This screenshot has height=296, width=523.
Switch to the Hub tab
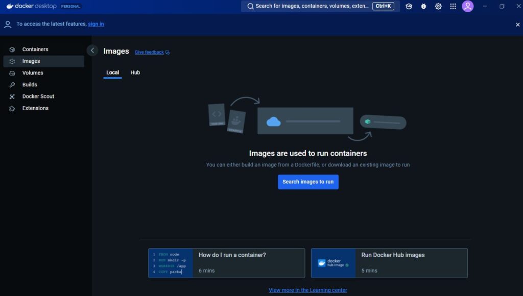[135, 72]
